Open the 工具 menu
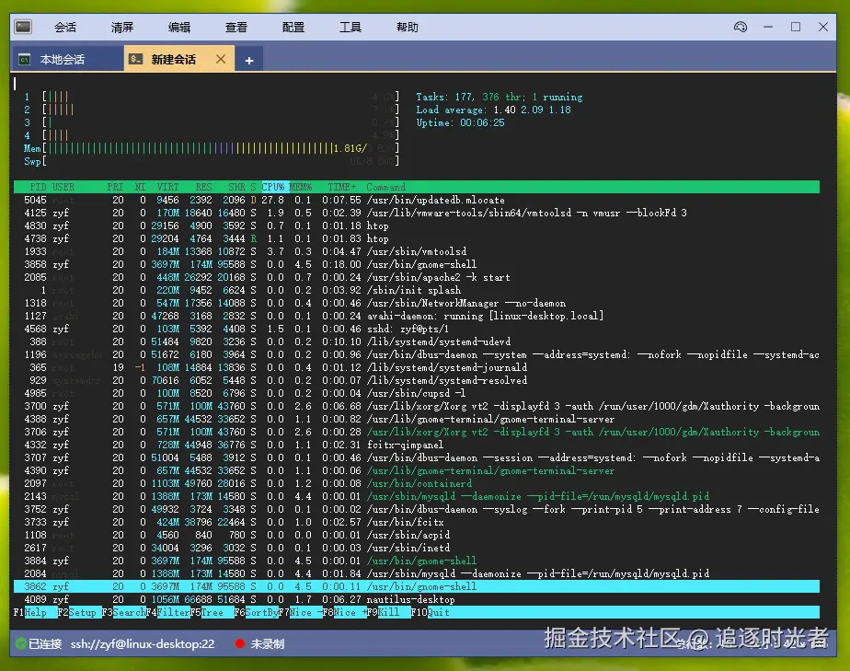The image size is (850, 671). tap(350, 28)
